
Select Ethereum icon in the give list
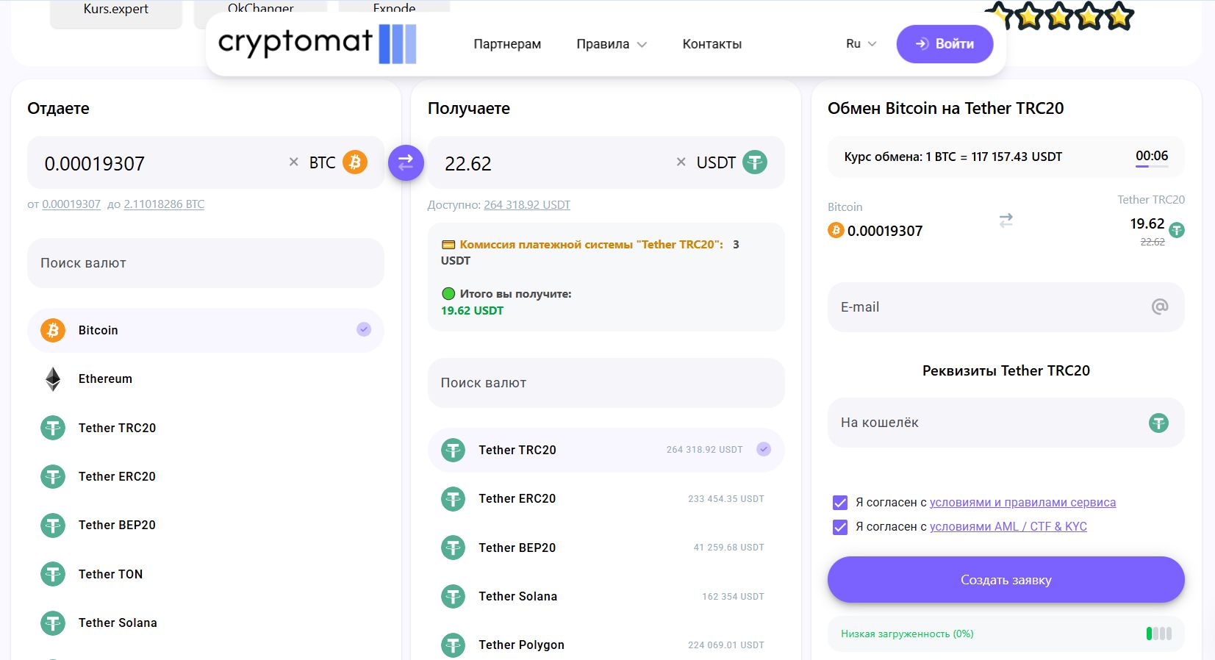pyautogui.click(x=53, y=379)
